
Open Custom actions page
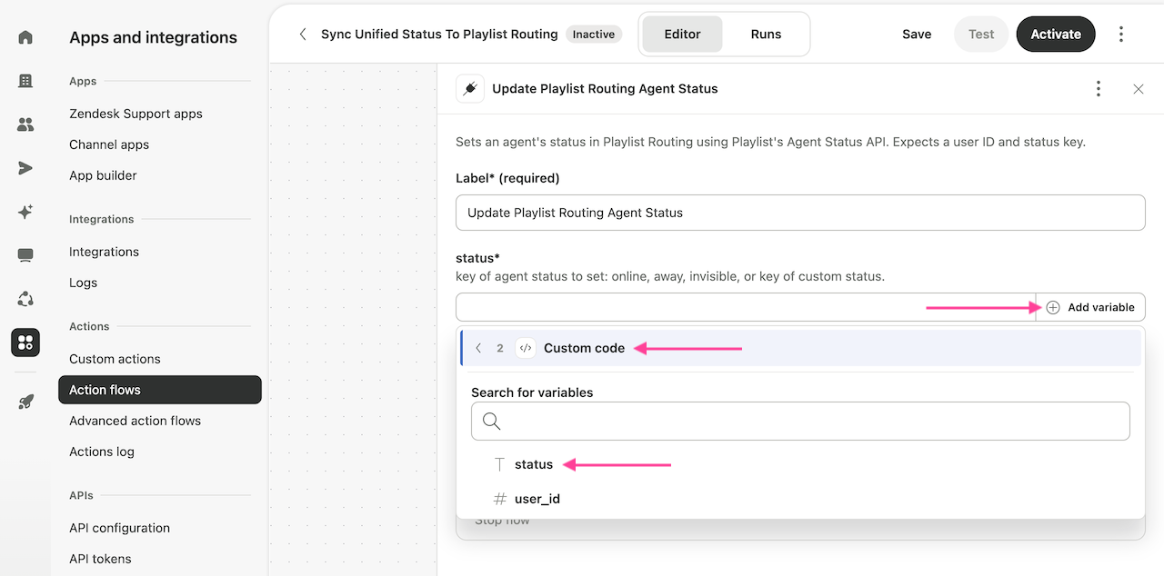115,359
